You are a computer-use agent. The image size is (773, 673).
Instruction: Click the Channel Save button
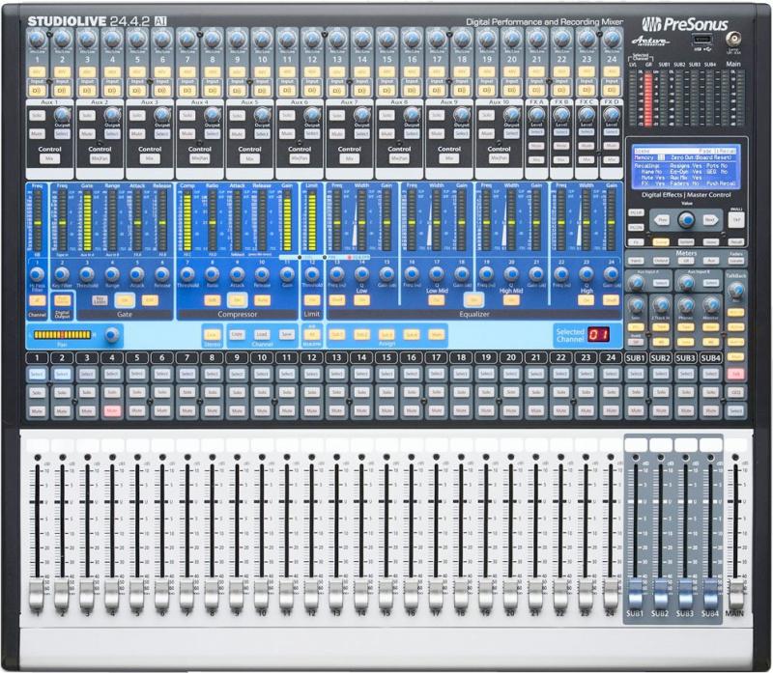pyautogui.click(x=287, y=334)
